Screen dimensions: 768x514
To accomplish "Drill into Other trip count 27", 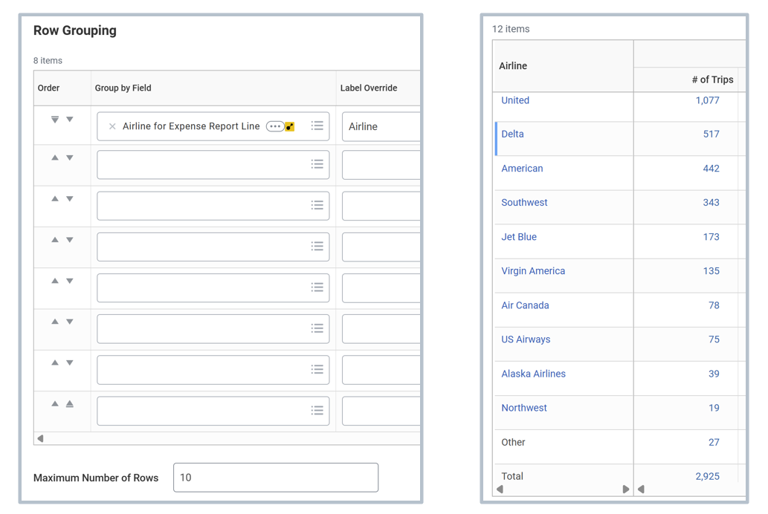I will (x=714, y=443).
